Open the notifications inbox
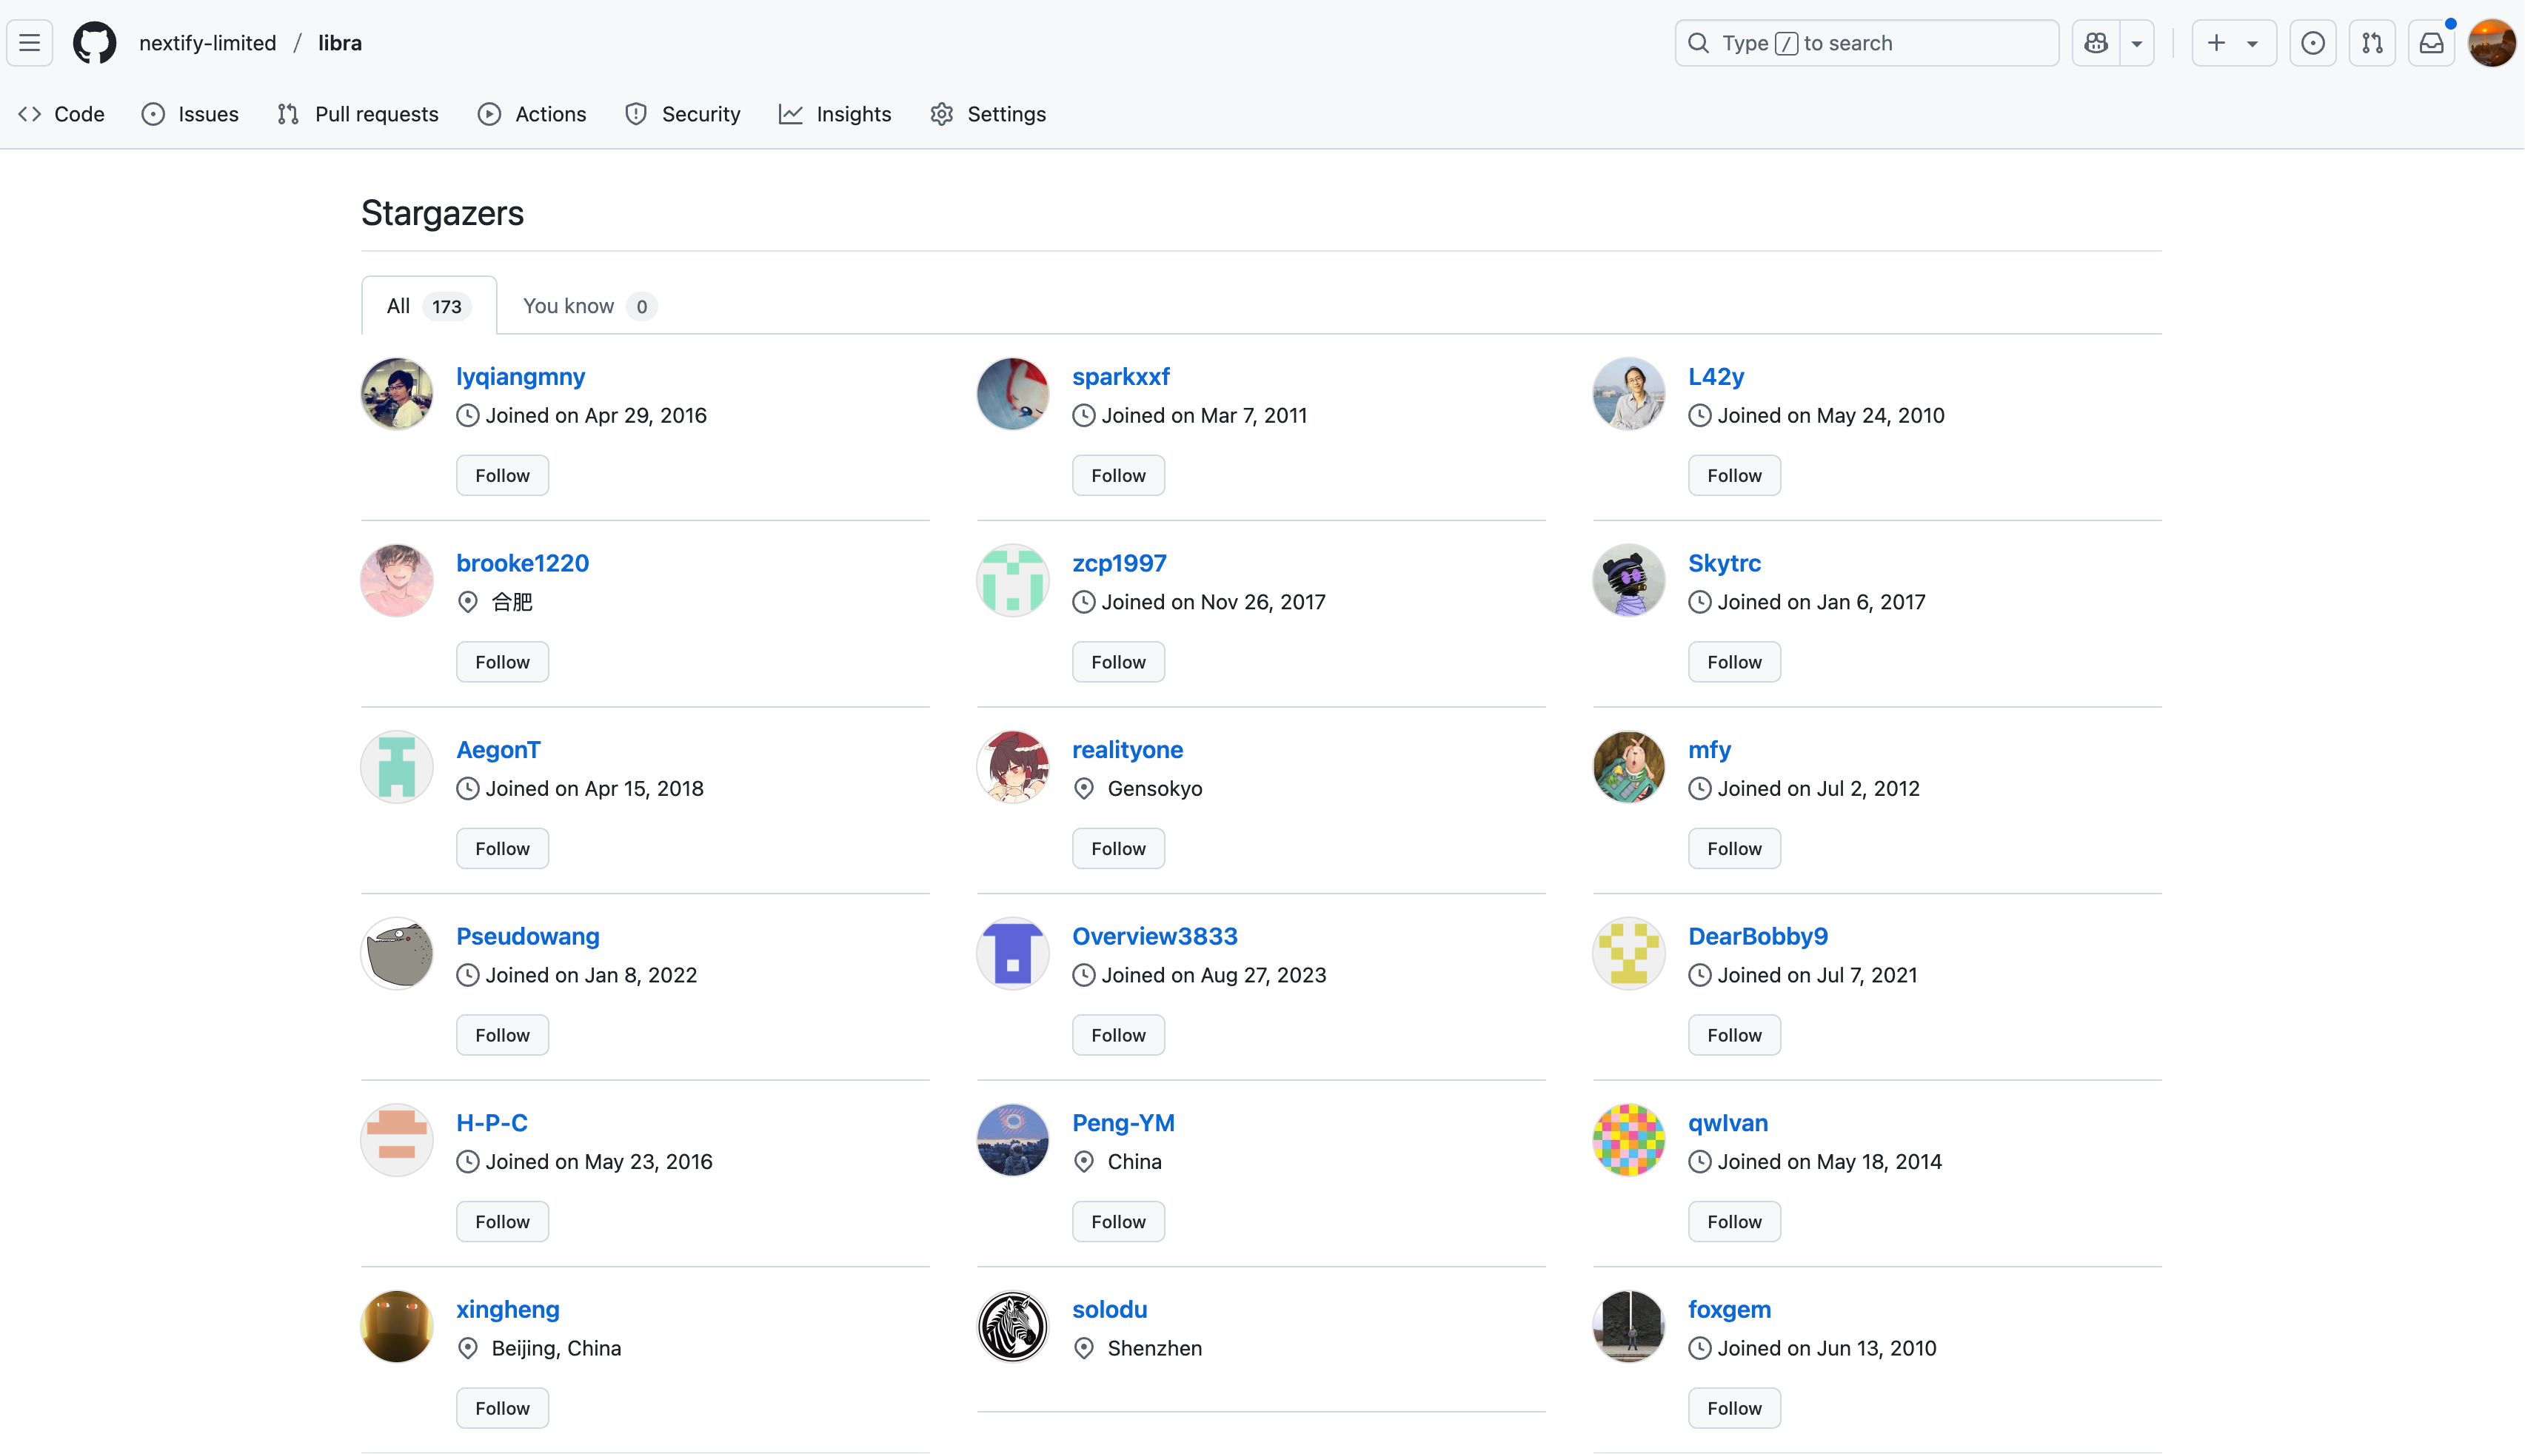Viewport: 2525px width, 1454px height. pos(2431,43)
